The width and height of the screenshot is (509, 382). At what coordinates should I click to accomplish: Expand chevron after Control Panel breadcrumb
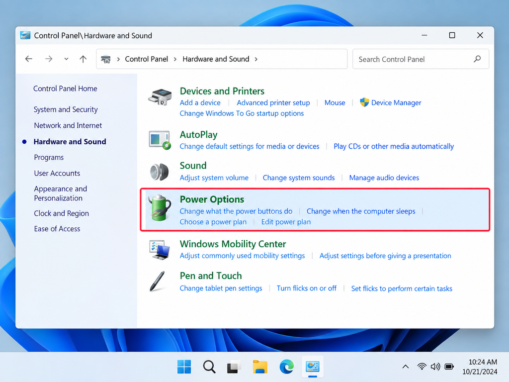pos(175,59)
